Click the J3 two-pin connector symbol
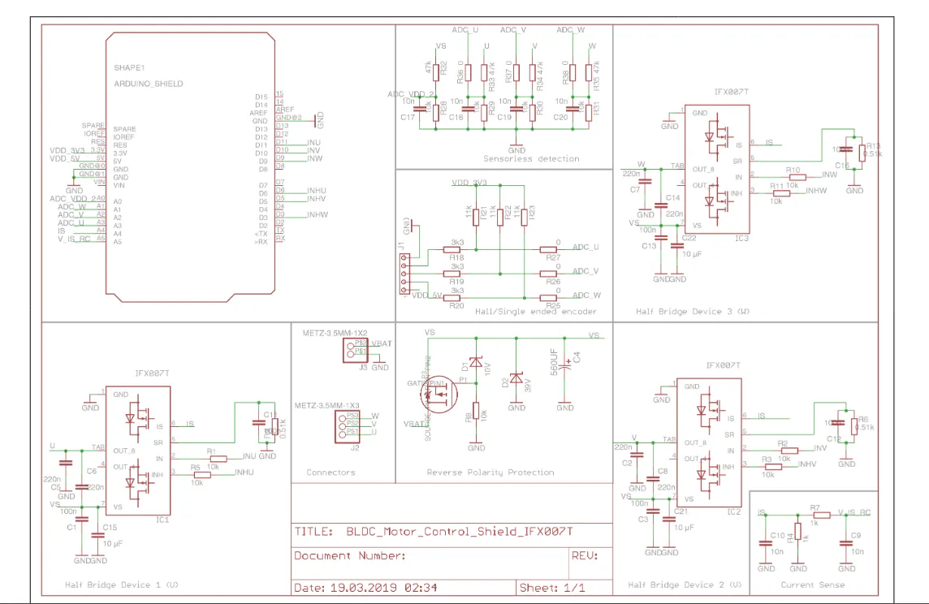 (x=355, y=351)
